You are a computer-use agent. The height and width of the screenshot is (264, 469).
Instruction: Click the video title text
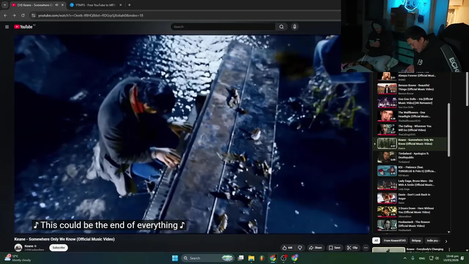click(x=64, y=239)
